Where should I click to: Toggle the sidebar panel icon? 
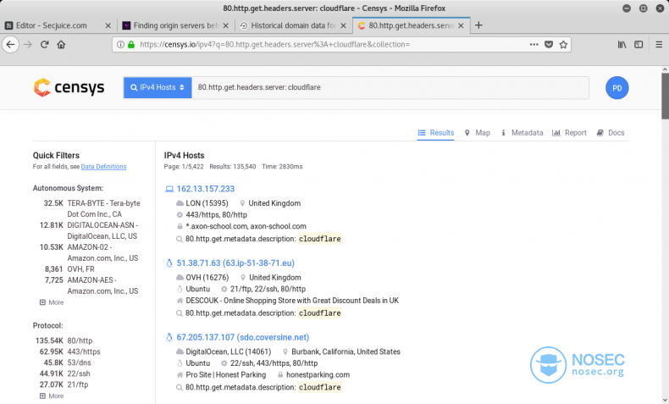639,44
